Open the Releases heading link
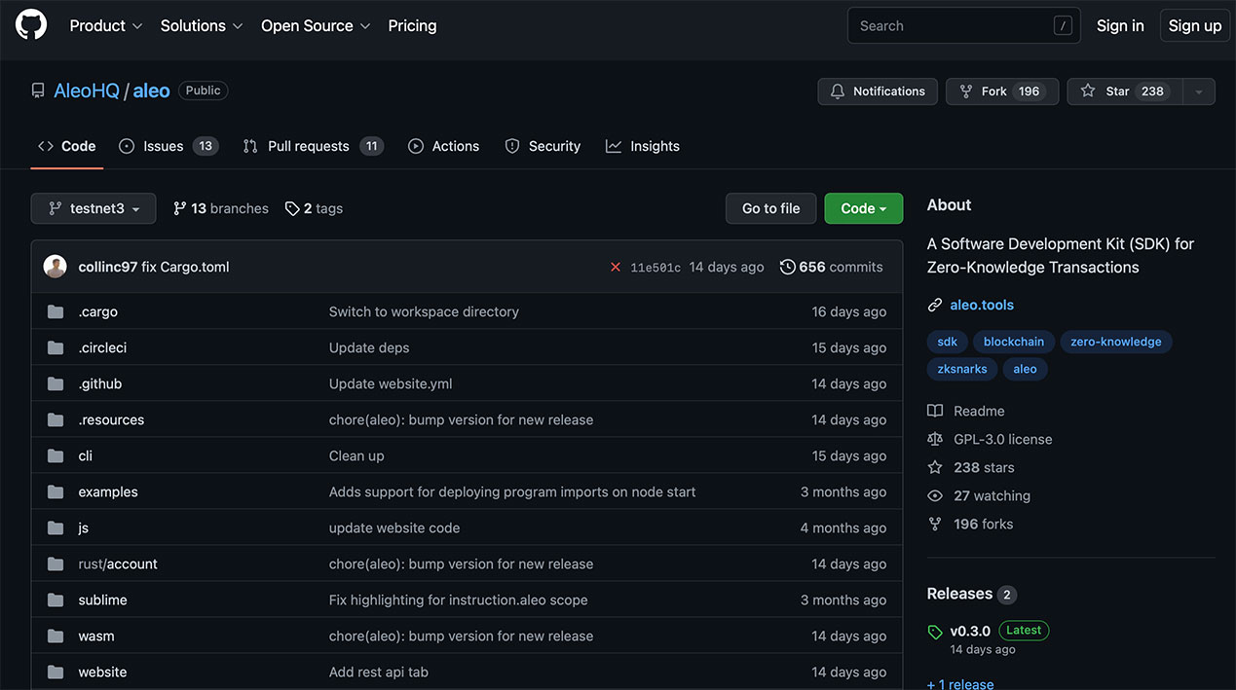 click(959, 594)
